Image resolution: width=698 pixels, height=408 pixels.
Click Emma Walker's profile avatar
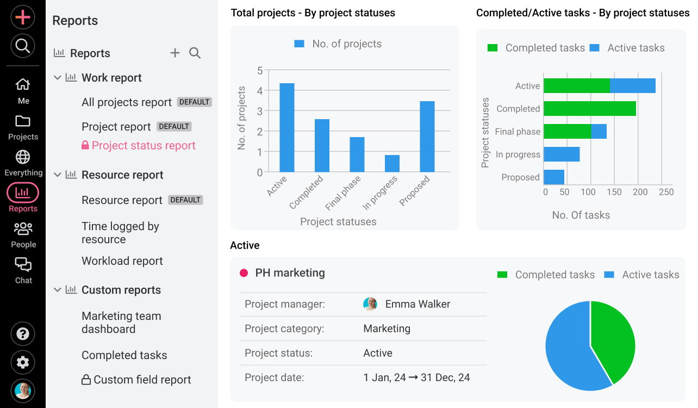pos(370,304)
